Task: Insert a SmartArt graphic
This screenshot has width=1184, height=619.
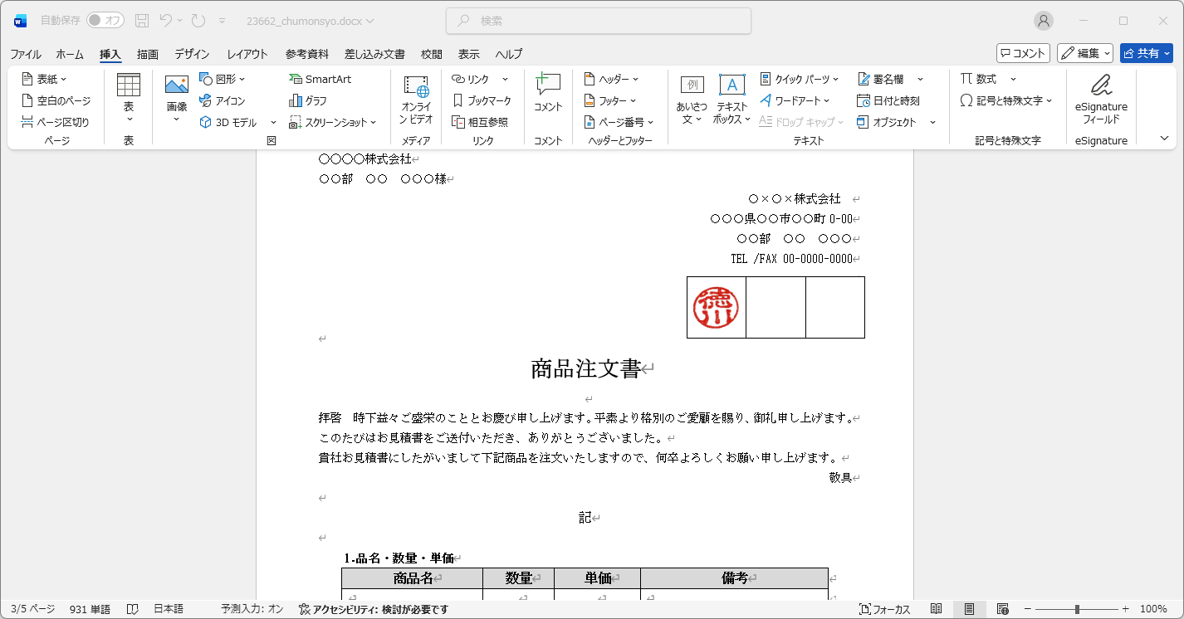Action: click(320, 79)
